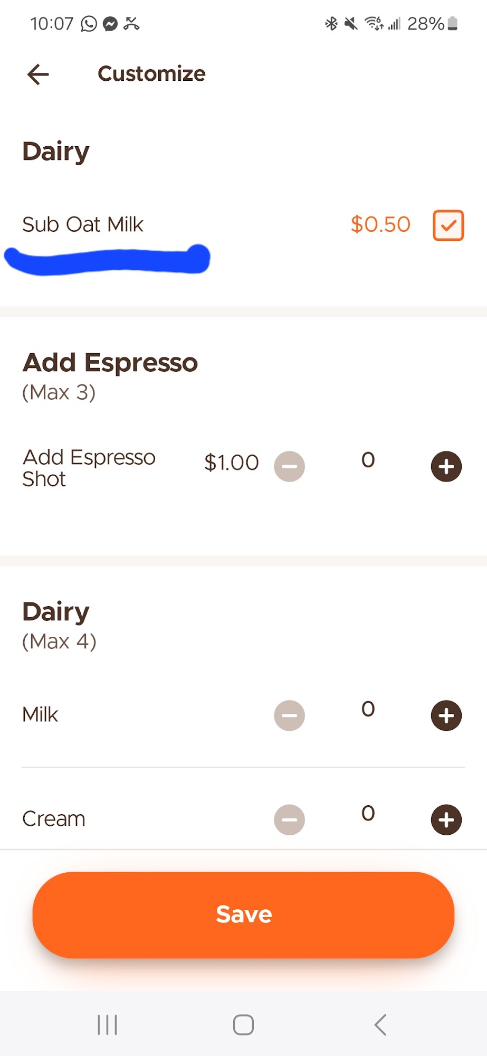
Task: Tap the muted sound status icon
Action: 350,24
